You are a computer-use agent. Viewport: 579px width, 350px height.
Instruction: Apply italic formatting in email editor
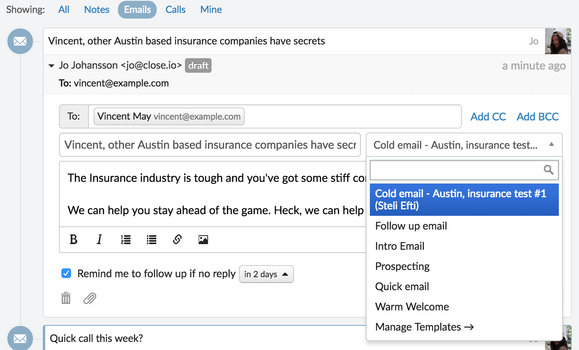99,240
